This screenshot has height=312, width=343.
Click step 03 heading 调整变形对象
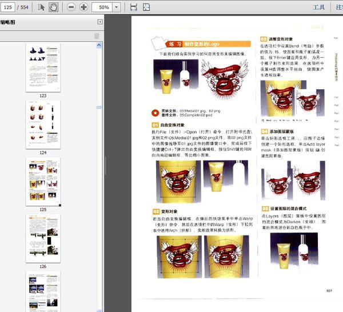281,39
